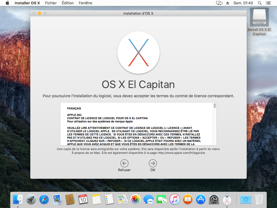Click the OS X installer icon in Dock
Viewport: 277px width, 208px height.
[227, 200]
